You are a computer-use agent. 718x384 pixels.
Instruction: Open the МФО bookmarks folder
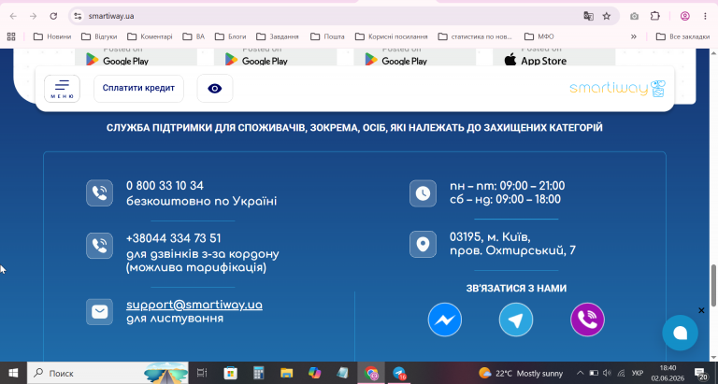[x=538, y=36]
